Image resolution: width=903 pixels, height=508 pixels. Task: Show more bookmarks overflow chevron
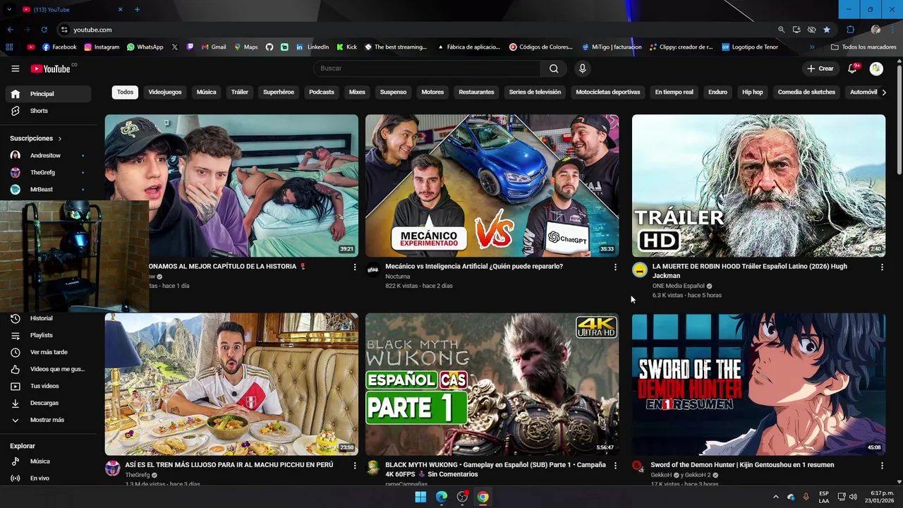(x=812, y=47)
